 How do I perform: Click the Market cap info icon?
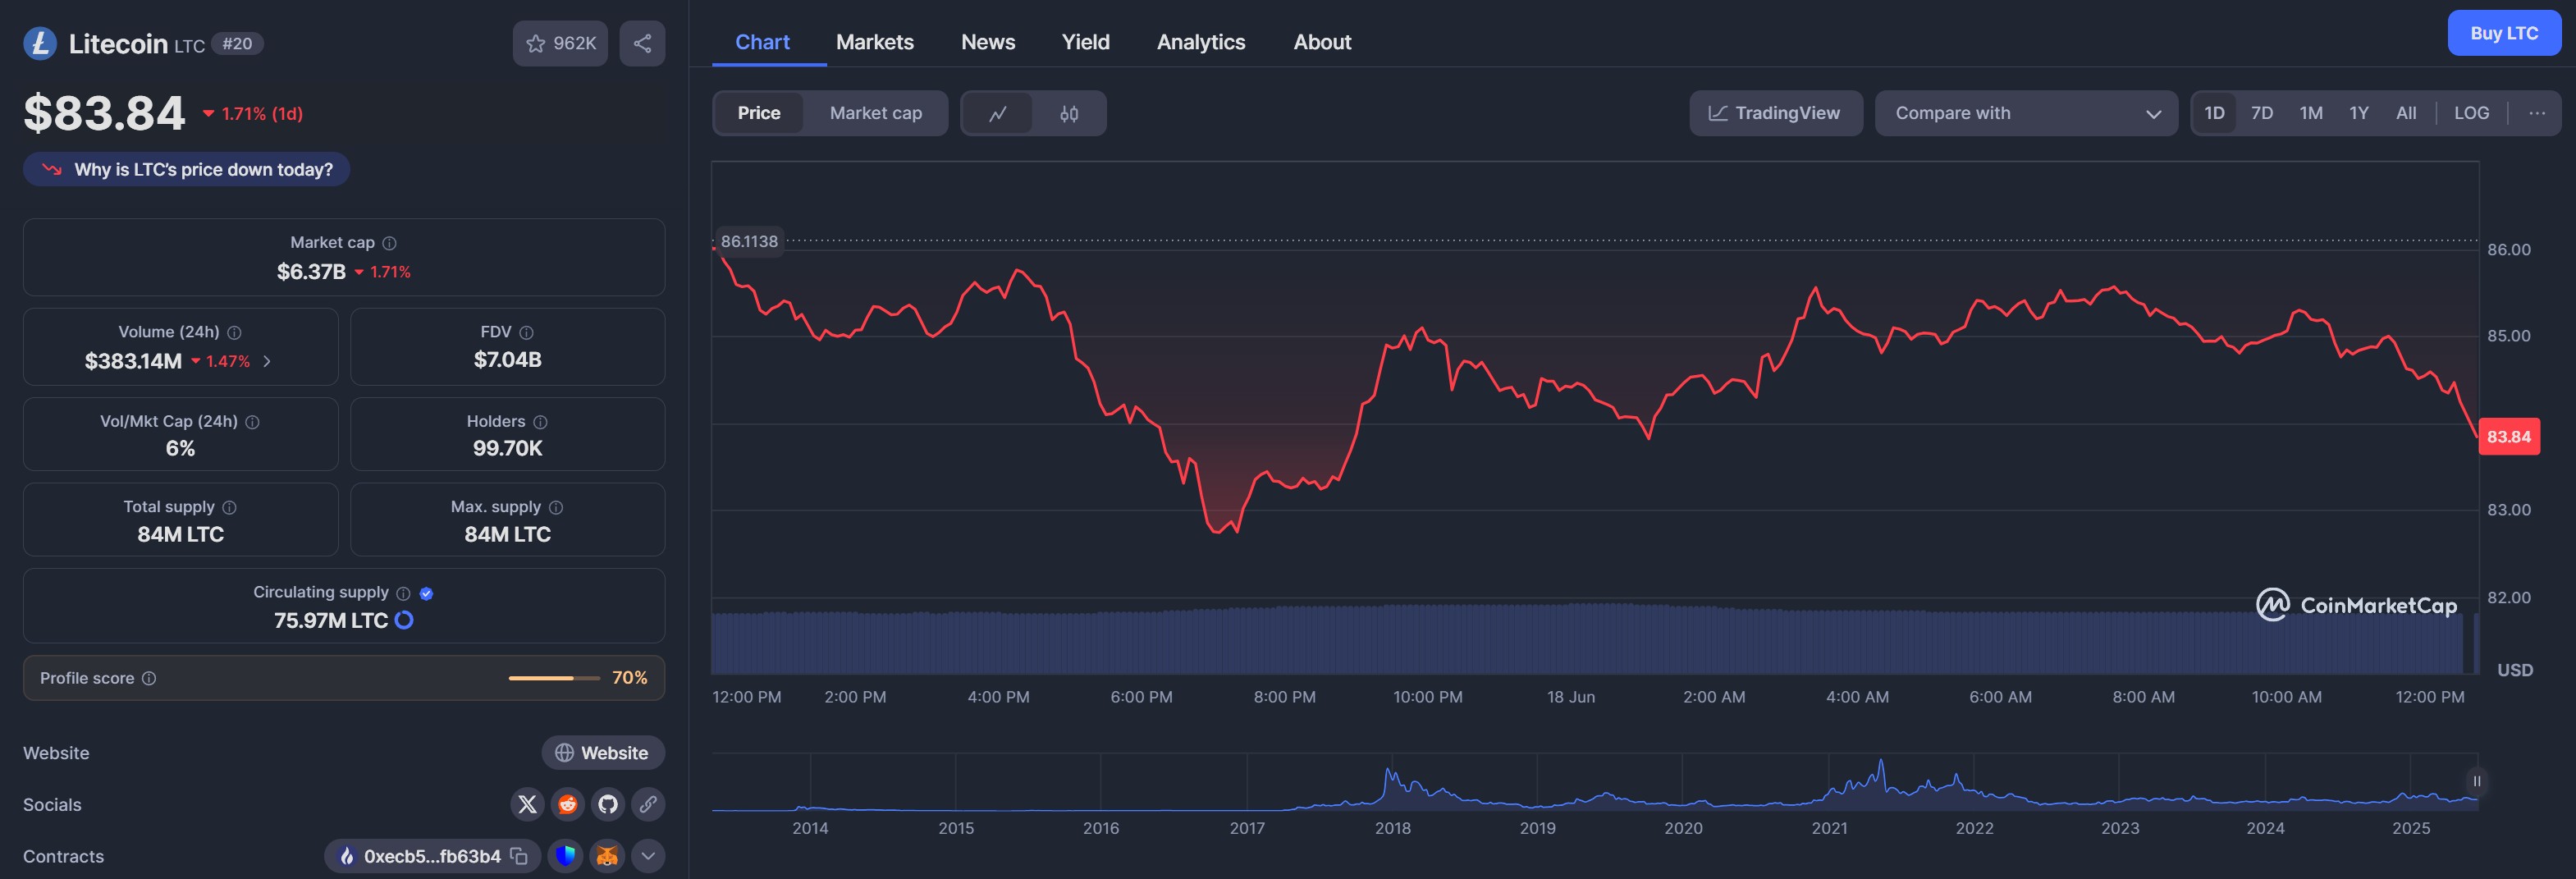(390, 243)
